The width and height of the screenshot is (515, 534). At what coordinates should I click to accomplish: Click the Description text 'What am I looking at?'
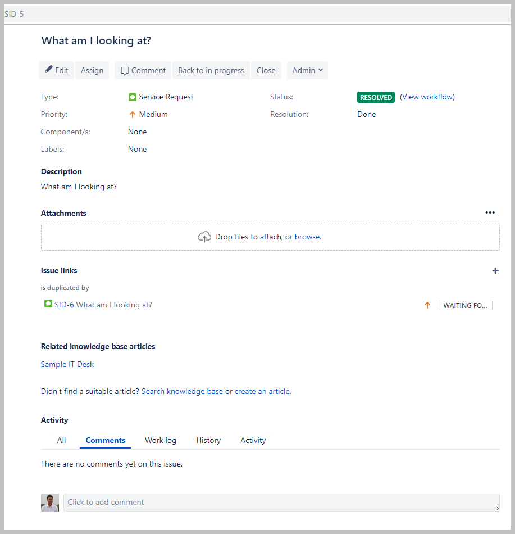click(x=79, y=187)
